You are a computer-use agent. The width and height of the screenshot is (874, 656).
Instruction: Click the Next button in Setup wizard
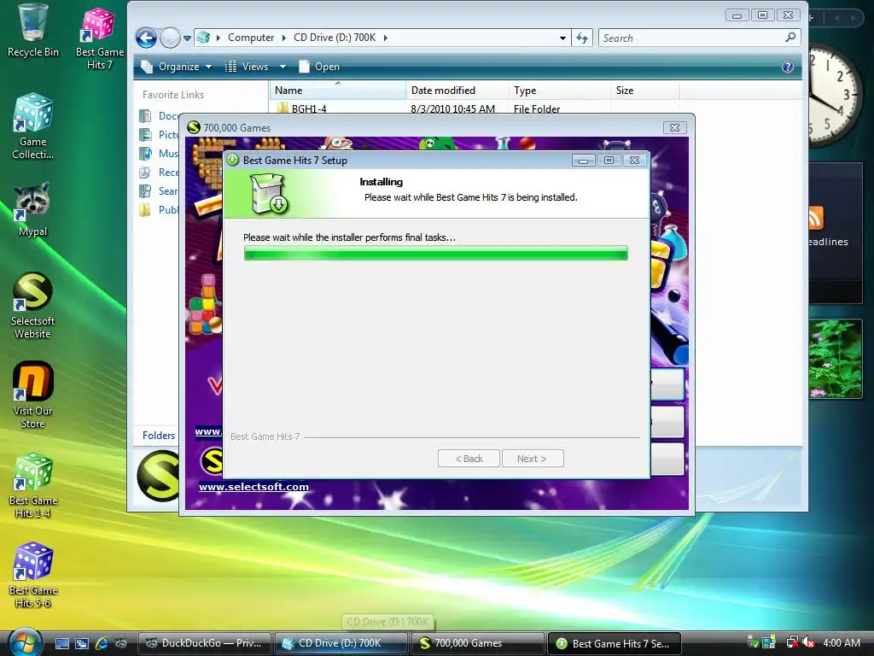tap(533, 459)
